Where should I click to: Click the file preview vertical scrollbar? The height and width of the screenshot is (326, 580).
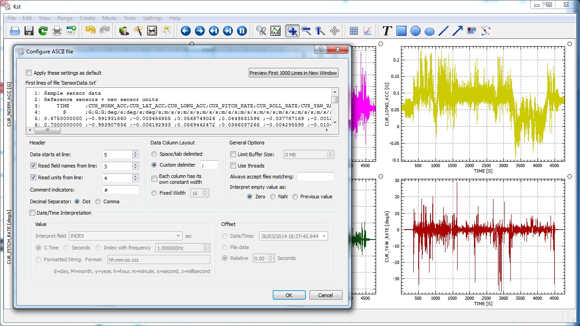pos(335,107)
